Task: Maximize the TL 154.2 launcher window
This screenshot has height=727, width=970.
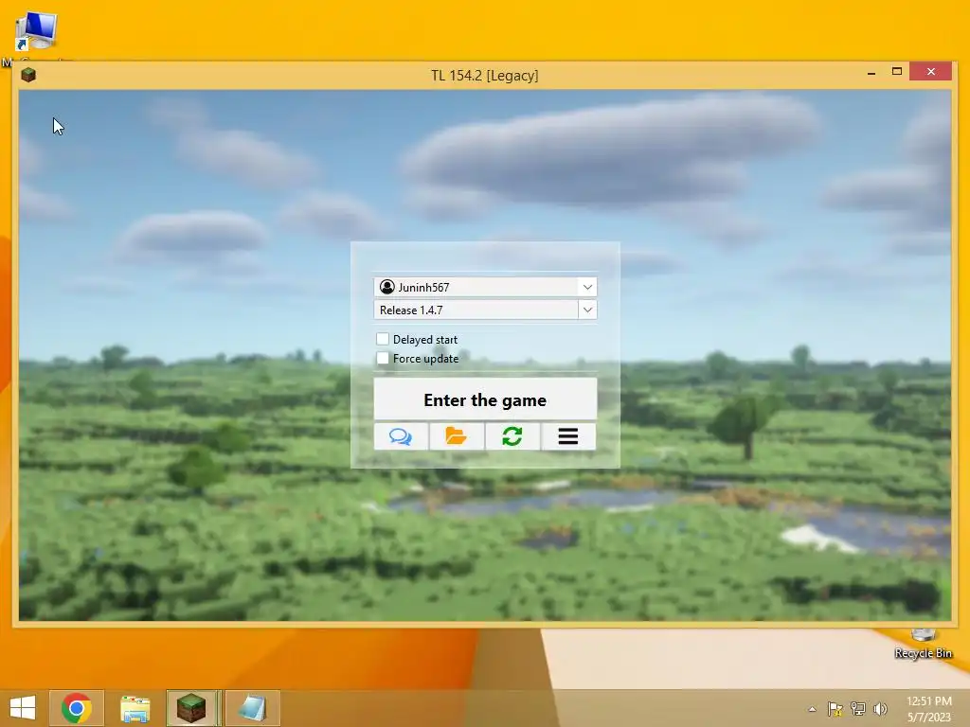Action: pos(897,72)
